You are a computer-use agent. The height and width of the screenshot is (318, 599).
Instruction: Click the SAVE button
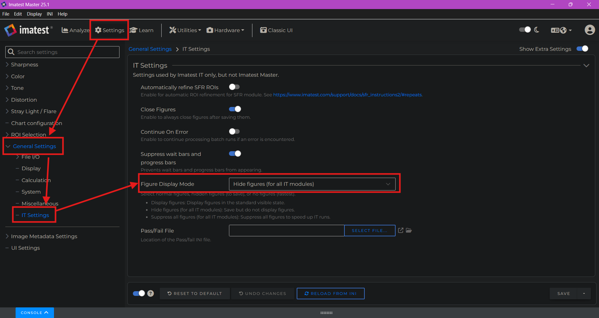563,294
